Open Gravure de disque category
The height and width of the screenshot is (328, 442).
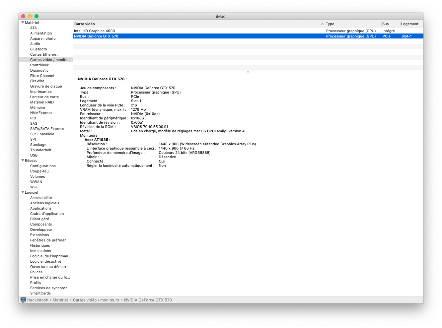[x=46, y=86]
